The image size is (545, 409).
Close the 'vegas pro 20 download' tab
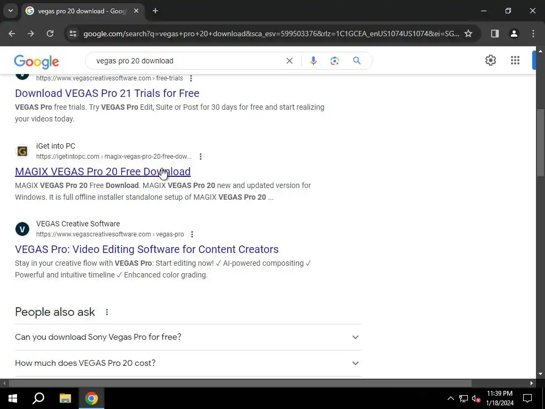136,11
